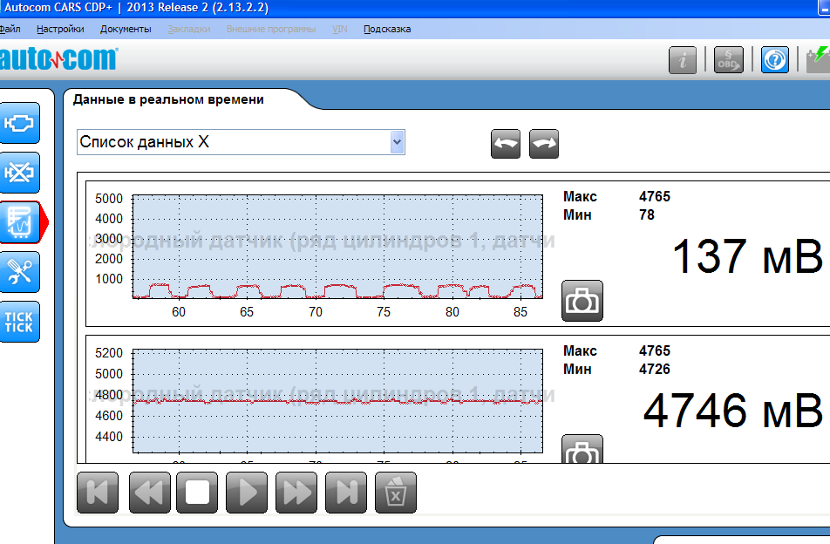Open the wrench and screwdriver adjustments icon
Screen dimensions: 830x544
(x=19, y=272)
